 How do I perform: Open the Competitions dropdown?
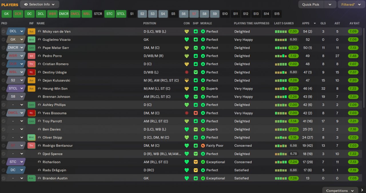click(x=340, y=190)
